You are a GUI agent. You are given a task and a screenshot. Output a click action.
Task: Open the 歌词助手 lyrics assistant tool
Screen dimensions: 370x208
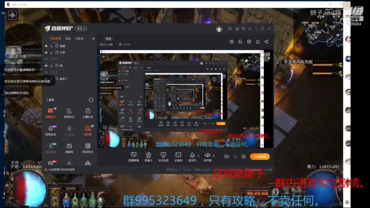tap(87, 148)
